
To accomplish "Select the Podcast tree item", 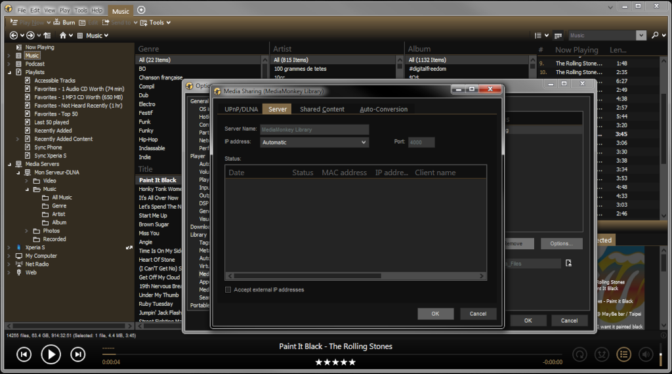I will (x=35, y=64).
